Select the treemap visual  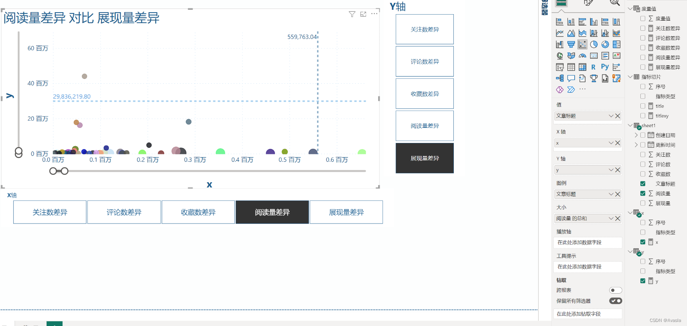click(x=616, y=45)
